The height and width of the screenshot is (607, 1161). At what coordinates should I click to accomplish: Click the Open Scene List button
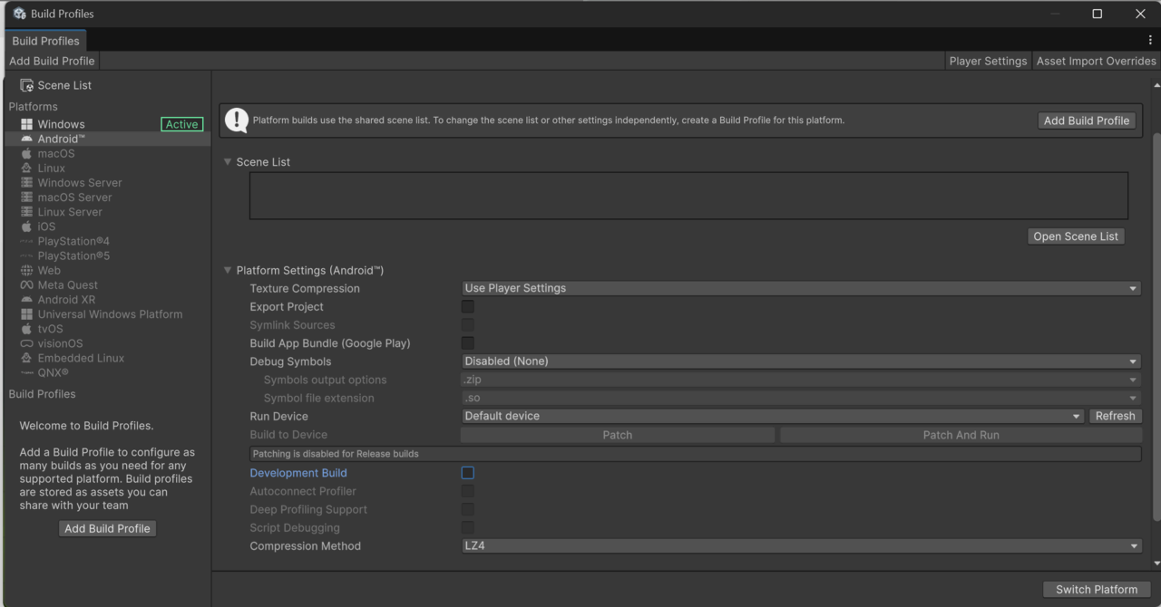[x=1076, y=236]
